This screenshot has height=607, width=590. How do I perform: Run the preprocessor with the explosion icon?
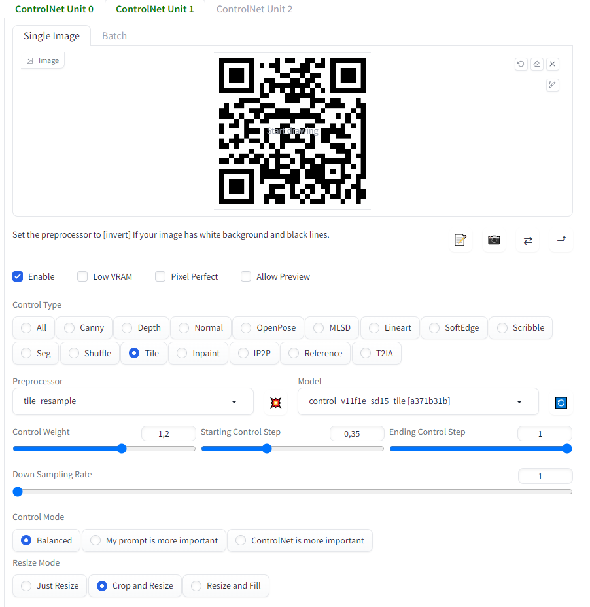point(275,402)
